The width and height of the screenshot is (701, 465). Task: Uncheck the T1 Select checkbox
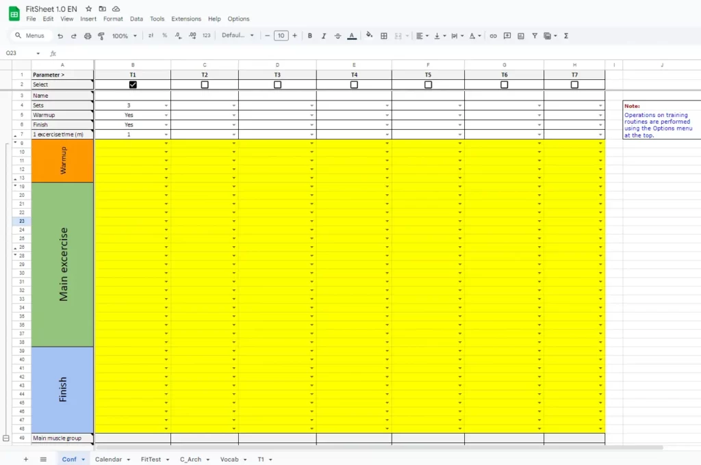133,85
